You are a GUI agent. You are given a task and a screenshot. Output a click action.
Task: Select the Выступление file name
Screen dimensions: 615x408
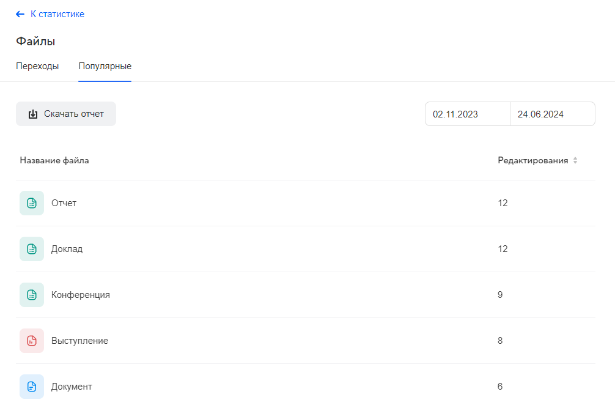tap(79, 341)
